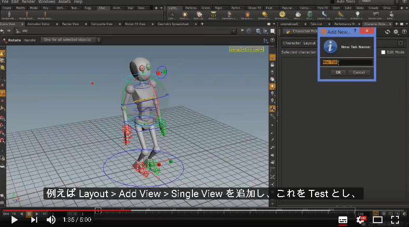Open the Character Picker gear settings
Viewport: 409px width, 227px height.
(x=396, y=31)
